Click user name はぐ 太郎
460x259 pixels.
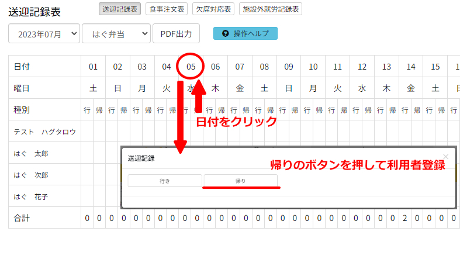click(x=33, y=153)
